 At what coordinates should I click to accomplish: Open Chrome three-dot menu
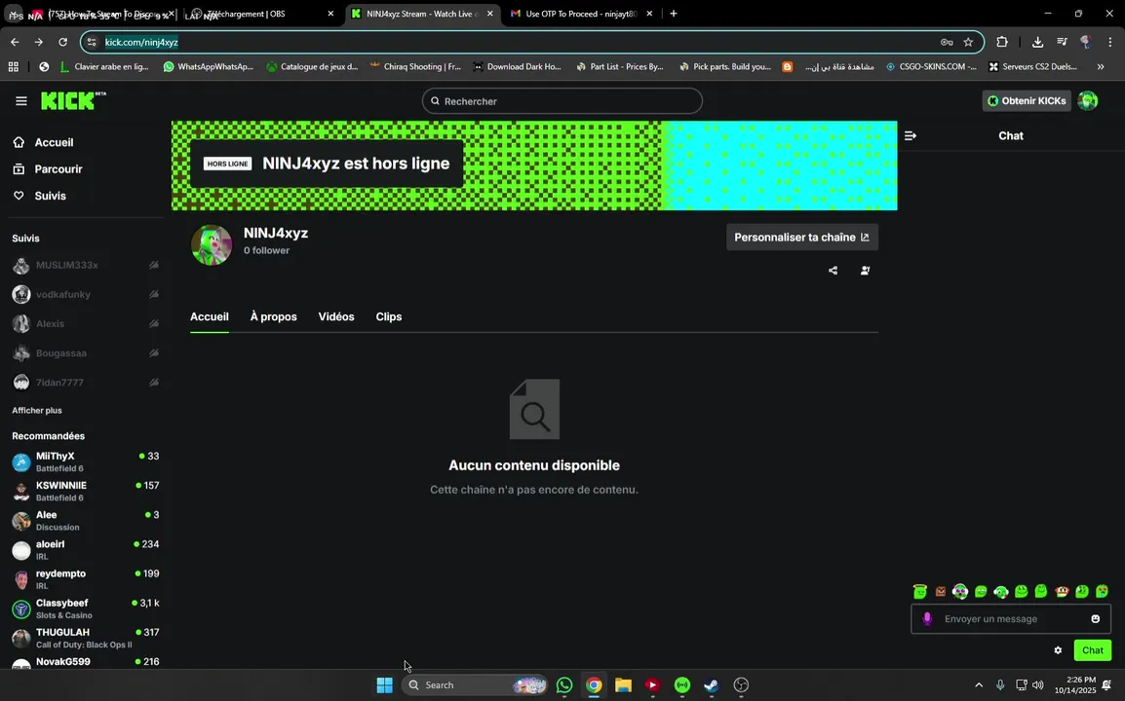pyautogui.click(x=1110, y=42)
